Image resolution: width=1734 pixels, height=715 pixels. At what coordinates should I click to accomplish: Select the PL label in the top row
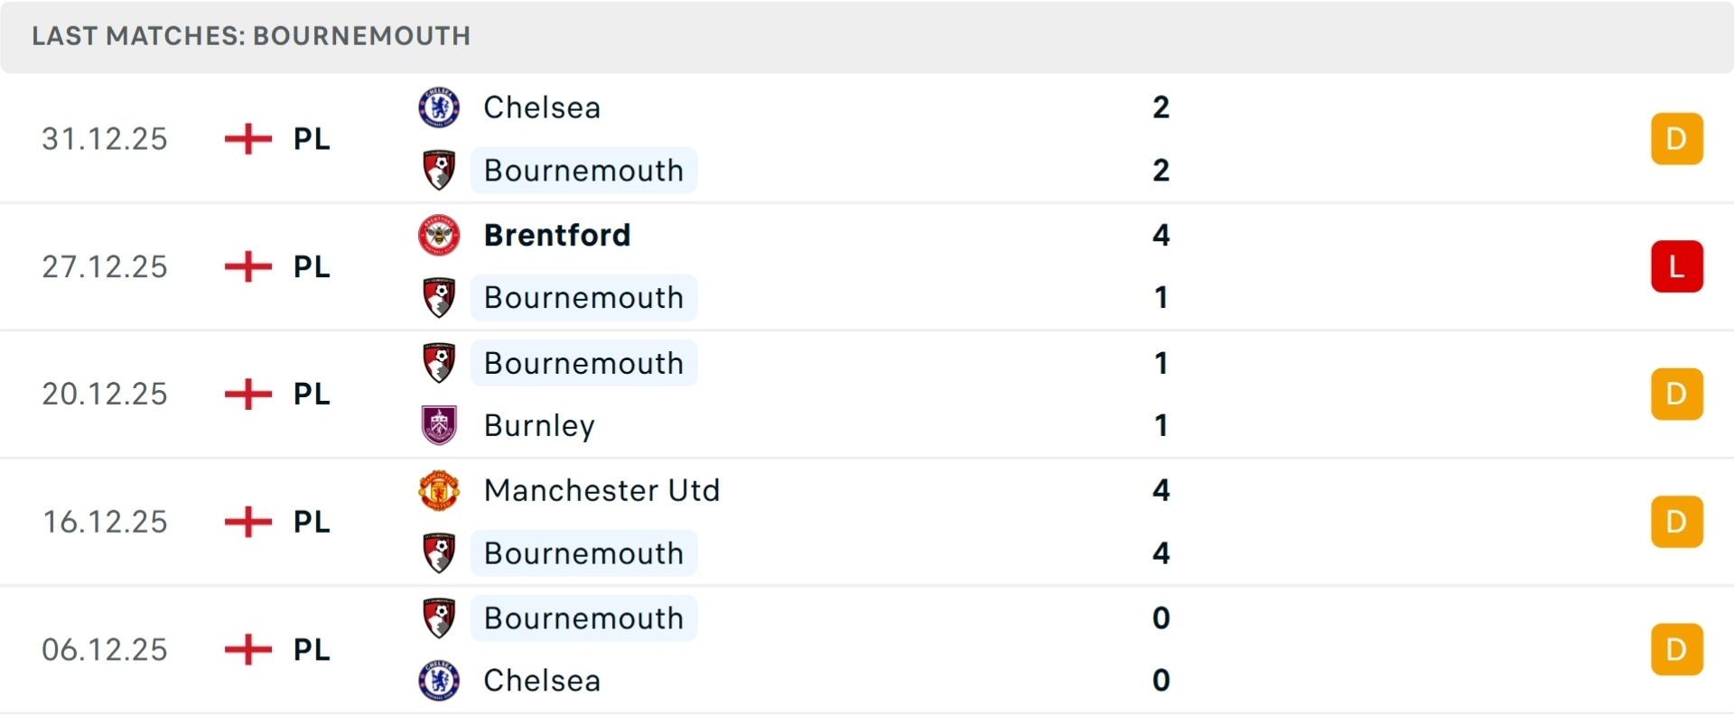(x=310, y=138)
